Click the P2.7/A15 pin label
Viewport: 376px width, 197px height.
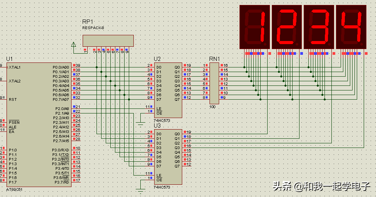(61, 141)
